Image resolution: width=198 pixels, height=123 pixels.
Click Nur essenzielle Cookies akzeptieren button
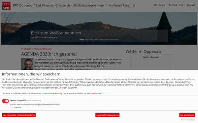click(19, 115)
